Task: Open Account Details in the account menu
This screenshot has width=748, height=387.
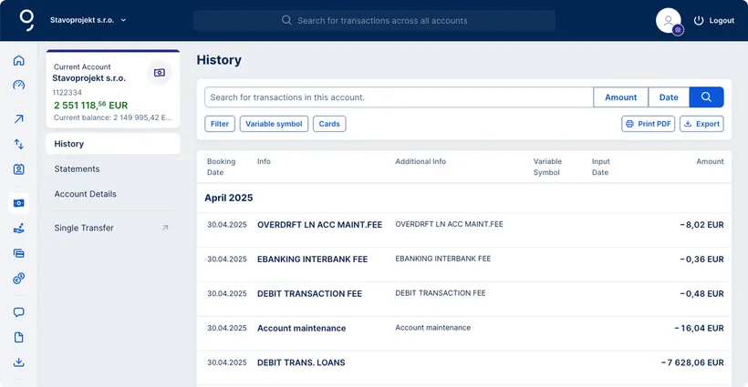Action: pyautogui.click(x=86, y=194)
